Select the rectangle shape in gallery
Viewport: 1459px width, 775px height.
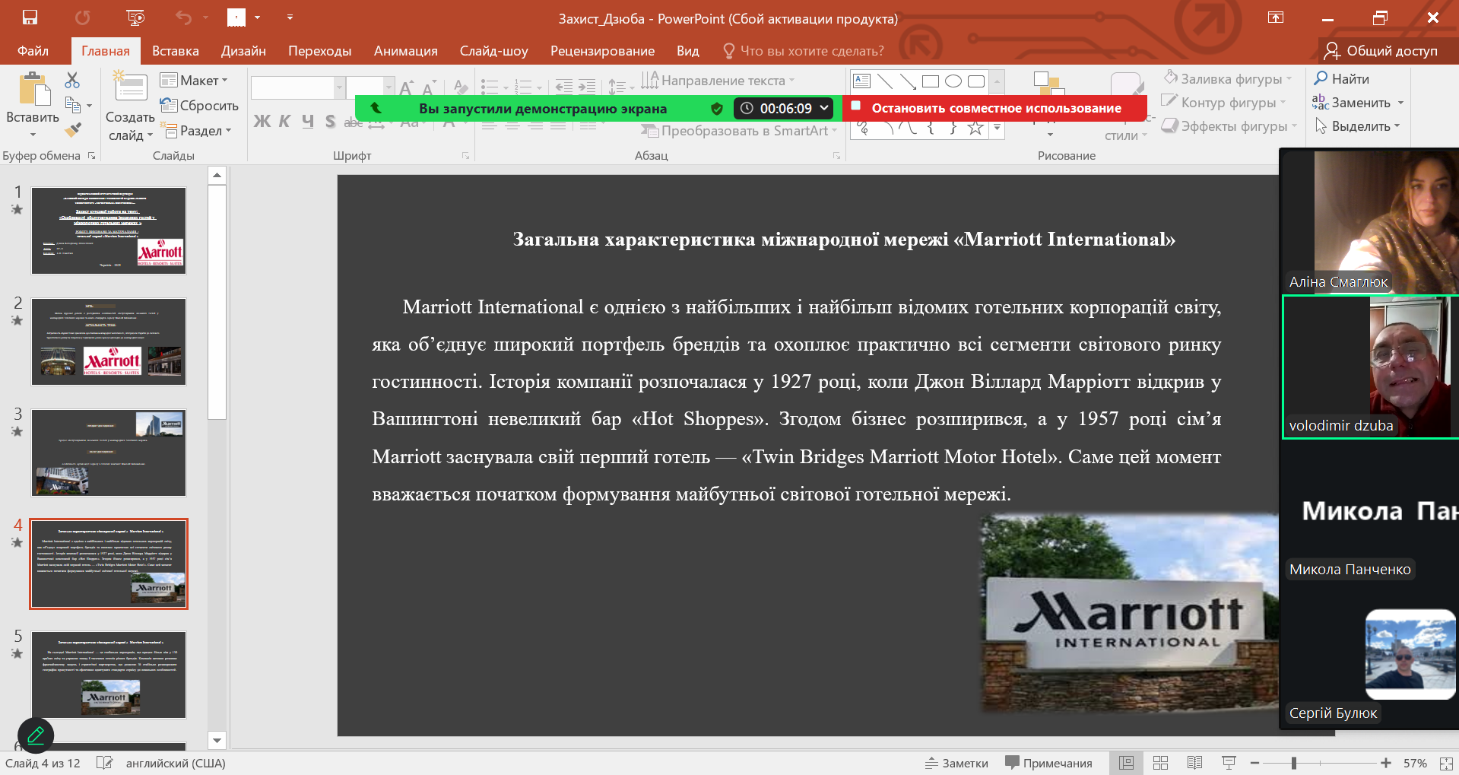[x=930, y=81]
